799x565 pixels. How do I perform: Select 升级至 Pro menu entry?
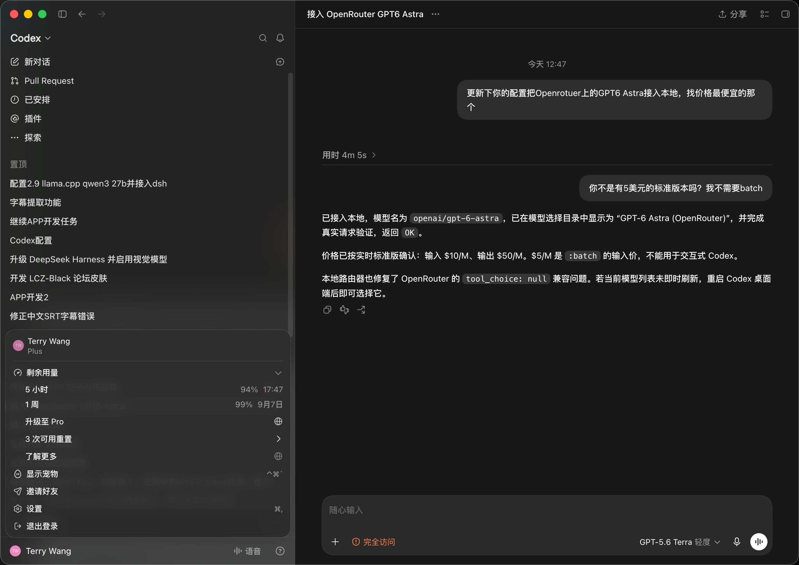[x=148, y=421]
